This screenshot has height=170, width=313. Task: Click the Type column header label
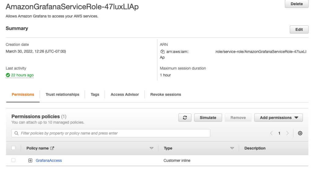pyautogui.click(x=168, y=148)
